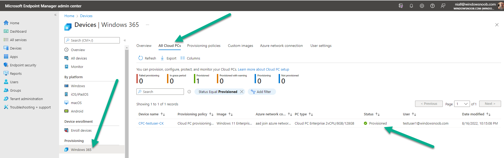Click the All services icon
Image resolution: width=504 pixels, height=158 pixels.
click(6, 40)
